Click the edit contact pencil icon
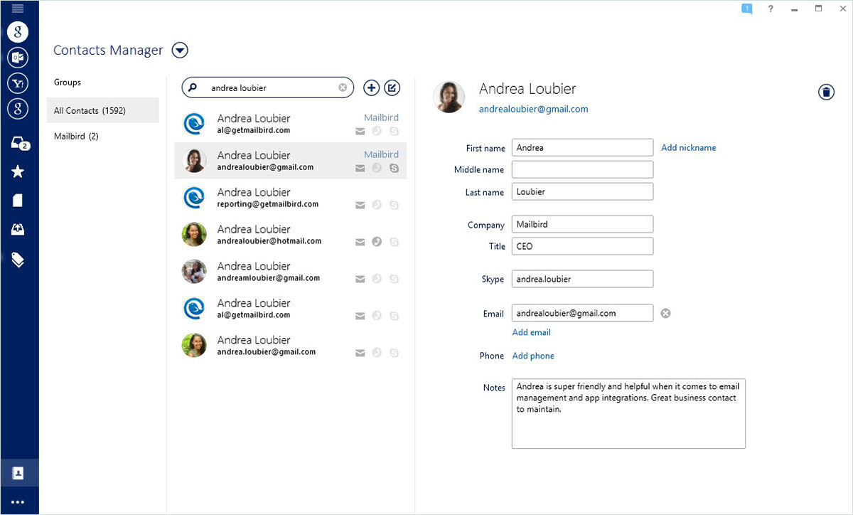Image resolution: width=853 pixels, height=515 pixels. coord(392,87)
